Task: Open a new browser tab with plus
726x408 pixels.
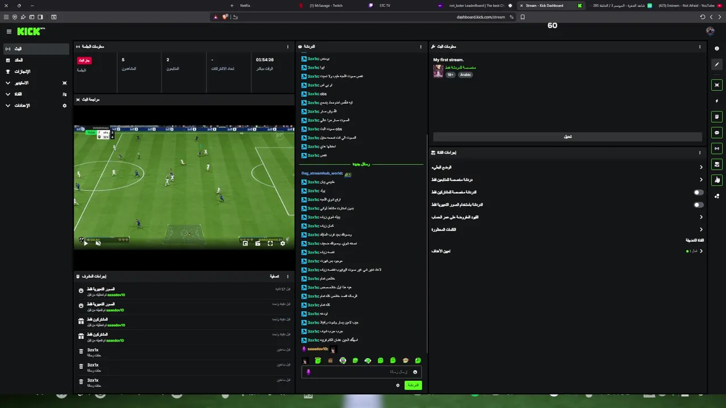Action: pos(233,6)
